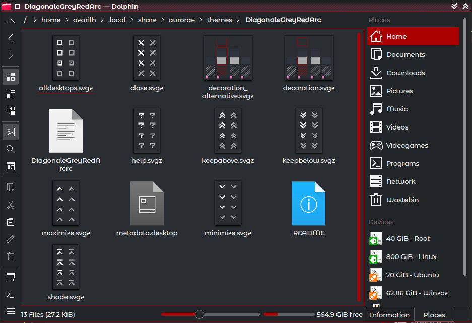Image resolution: width=472 pixels, height=323 pixels.
Task: Open the terminal panel icon
Action: [x=11, y=294]
